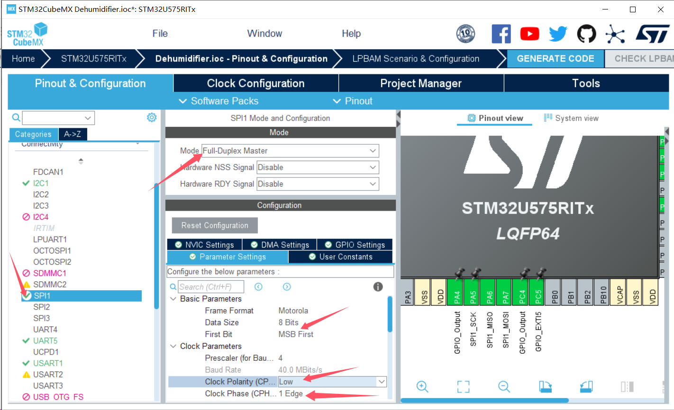Screen dimensions: 674x410
Task: Switch to the Clock Configuration tab
Action: pos(256,83)
